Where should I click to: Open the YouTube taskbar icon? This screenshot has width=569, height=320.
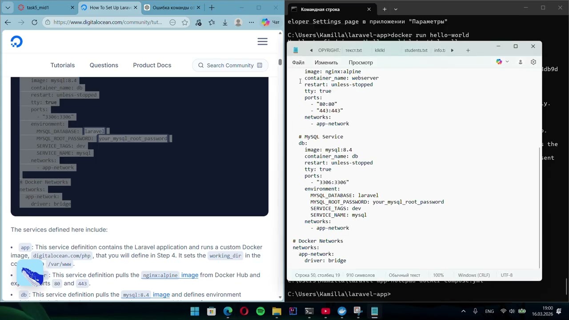325,311
